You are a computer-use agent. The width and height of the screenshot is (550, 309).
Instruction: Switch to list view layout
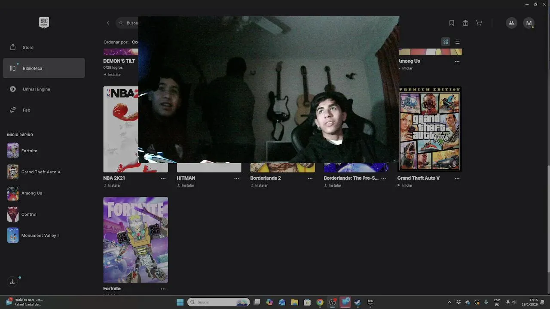(457, 42)
